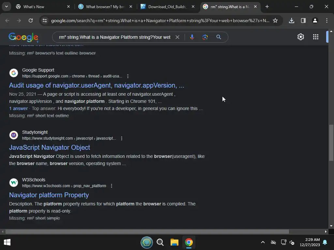
Task: Click the globe shell taskbar icon
Action: point(146,242)
